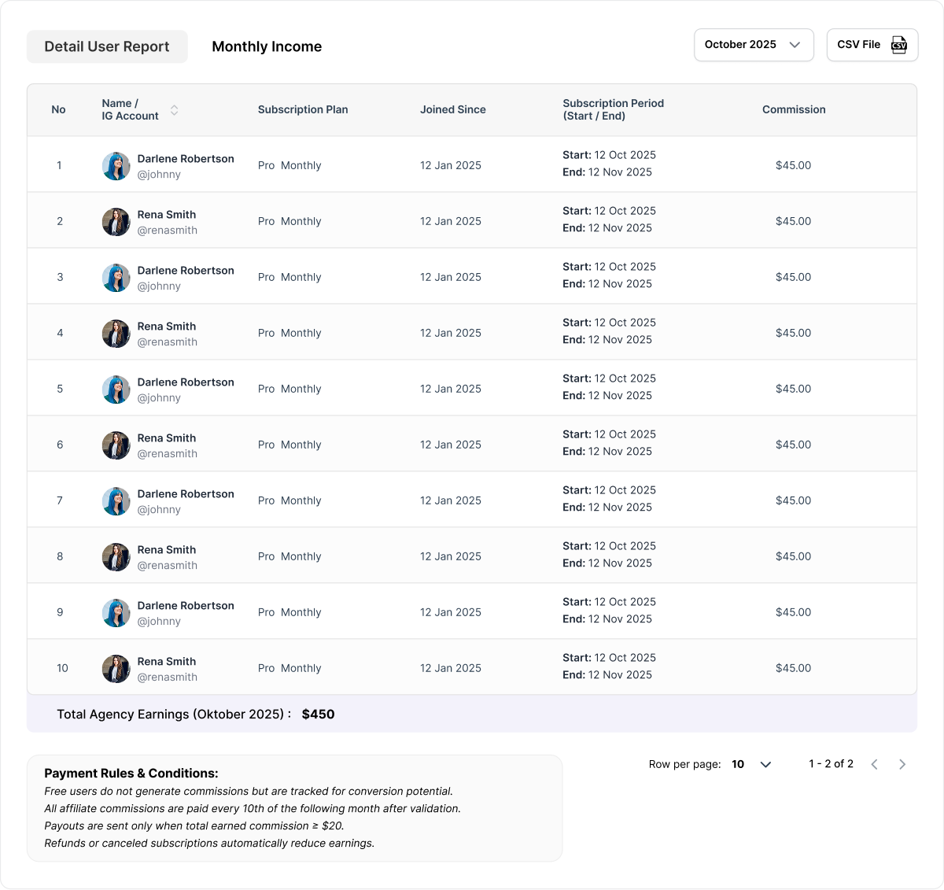This screenshot has width=944, height=890.
Task: Select Rena Smith name in row 8
Action: tap(167, 550)
